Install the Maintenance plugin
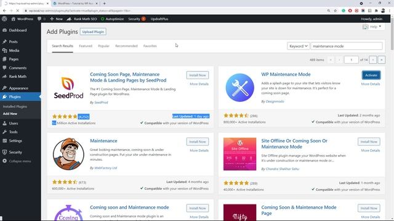This screenshot has width=394, height=221. (198, 142)
